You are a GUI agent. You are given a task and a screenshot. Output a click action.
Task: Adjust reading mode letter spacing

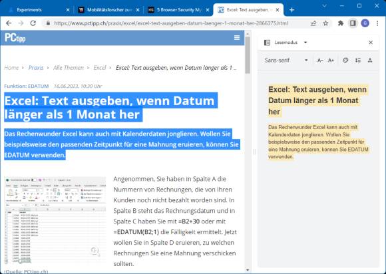click(370, 61)
